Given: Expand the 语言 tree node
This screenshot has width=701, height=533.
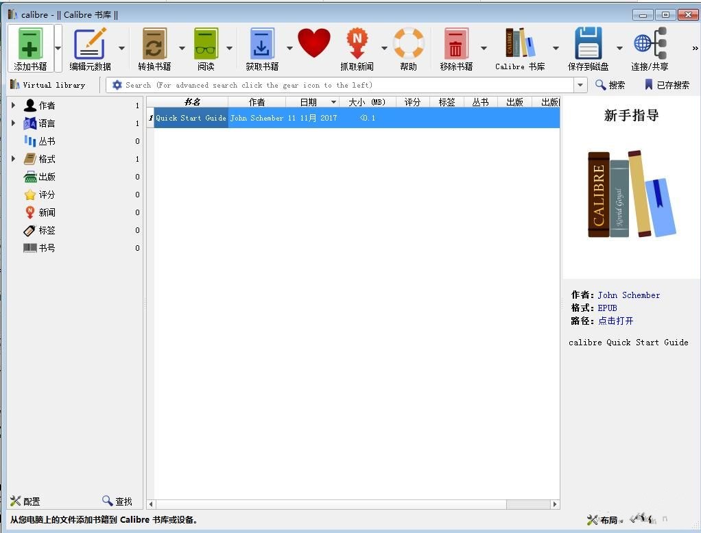Looking at the screenshot, I should pos(14,123).
